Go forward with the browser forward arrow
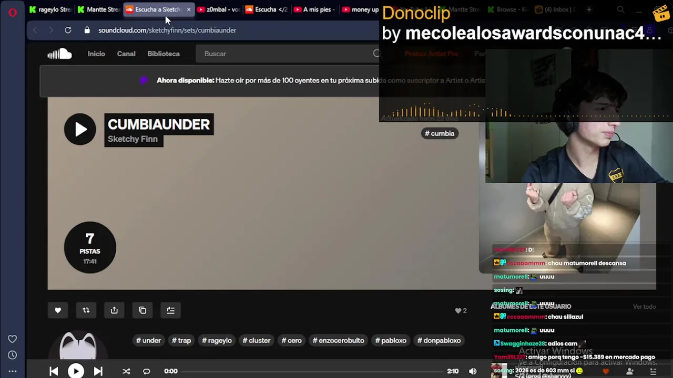This screenshot has height=378, width=673. pyautogui.click(x=51, y=30)
